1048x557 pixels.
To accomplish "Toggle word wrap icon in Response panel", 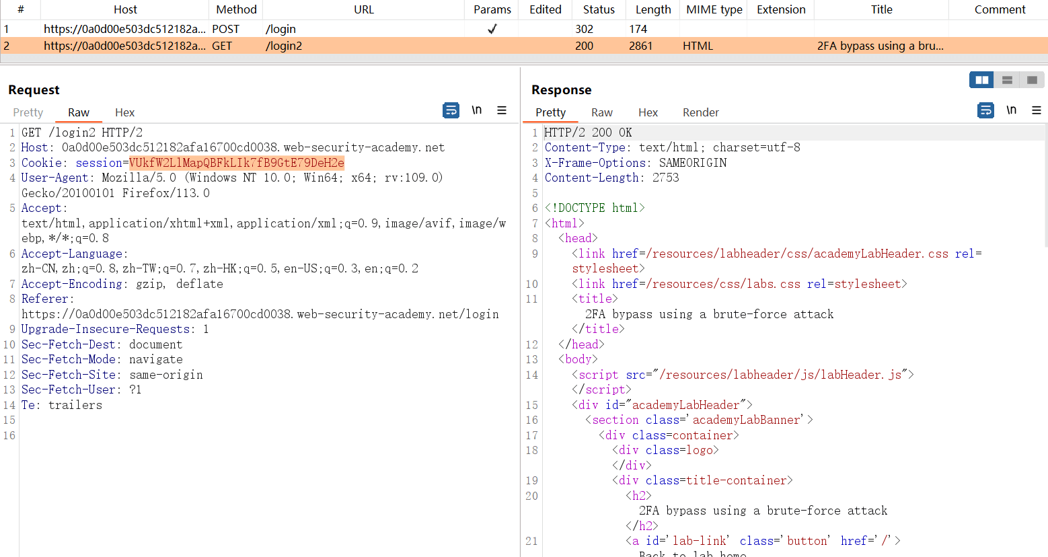I will (x=985, y=110).
